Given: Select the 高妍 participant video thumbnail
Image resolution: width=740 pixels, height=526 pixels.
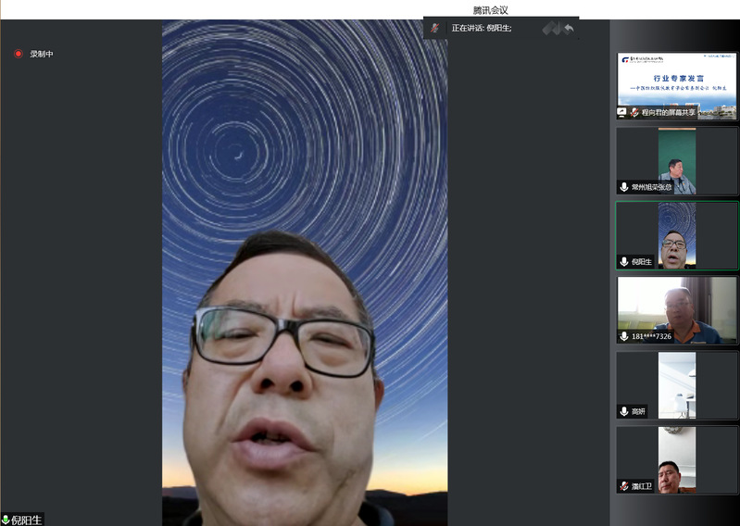Looking at the screenshot, I should (x=677, y=384).
